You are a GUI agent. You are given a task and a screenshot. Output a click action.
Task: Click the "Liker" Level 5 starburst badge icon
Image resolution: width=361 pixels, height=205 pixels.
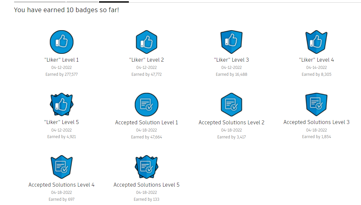tap(62, 104)
